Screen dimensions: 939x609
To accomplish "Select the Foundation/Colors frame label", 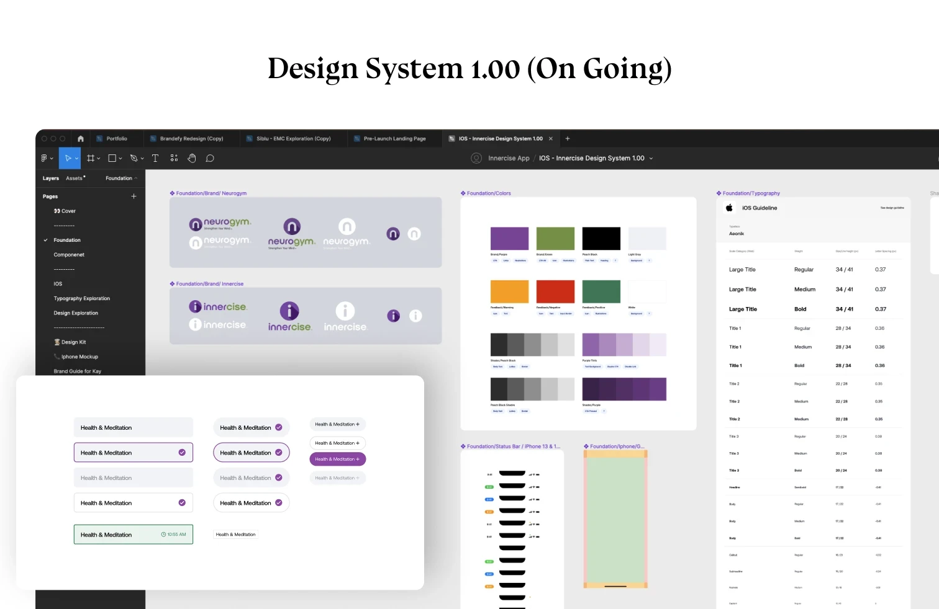I will 486,193.
